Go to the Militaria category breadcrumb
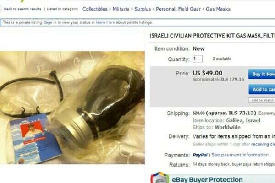The width and height of the screenshot is (275, 183). [x=121, y=9]
